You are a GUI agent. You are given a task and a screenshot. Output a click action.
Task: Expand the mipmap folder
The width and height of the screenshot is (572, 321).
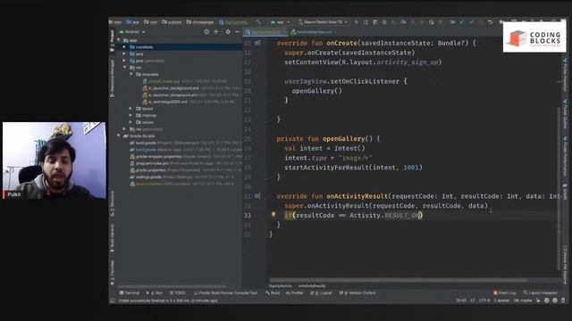coord(131,115)
